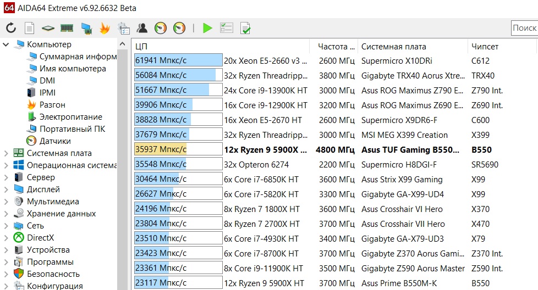Click the Сеть network icon
Image resolution: width=538 pixels, height=290 pixels.
(19, 226)
